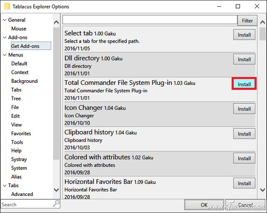
Task: Click the search magnifier icon in the sidebar
Action: (x=56, y=203)
